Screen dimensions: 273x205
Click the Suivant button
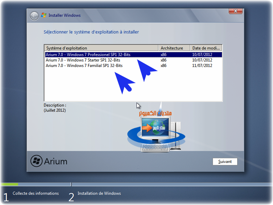click(x=225, y=162)
